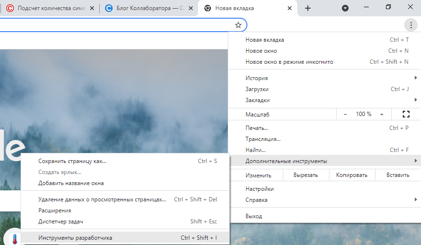421x245 pixels.
Task: Close the 'Подсчет количества' tab
Action: point(92,8)
